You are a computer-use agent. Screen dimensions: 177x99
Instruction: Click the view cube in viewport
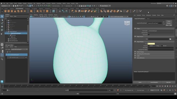pyautogui.click(x=127, y=23)
